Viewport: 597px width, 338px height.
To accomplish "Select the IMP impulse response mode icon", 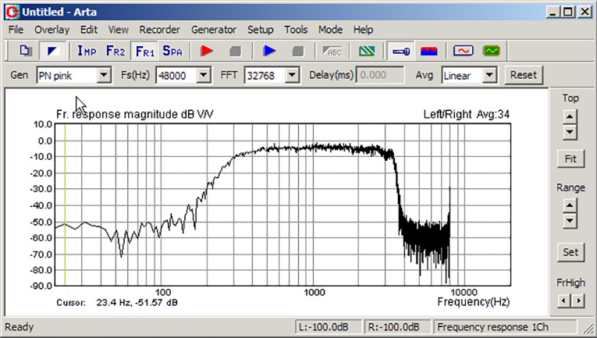I will tap(87, 51).
